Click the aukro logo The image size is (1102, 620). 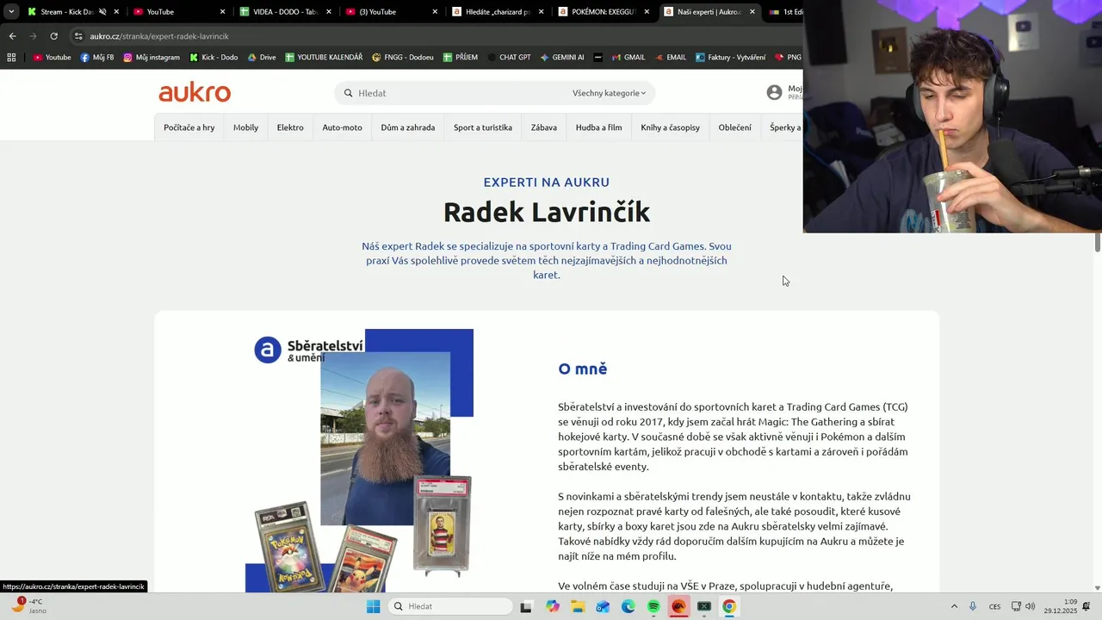click(195, 92)
